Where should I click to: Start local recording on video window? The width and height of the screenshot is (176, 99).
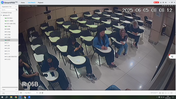pyautogui.click(x=163, y=5)
